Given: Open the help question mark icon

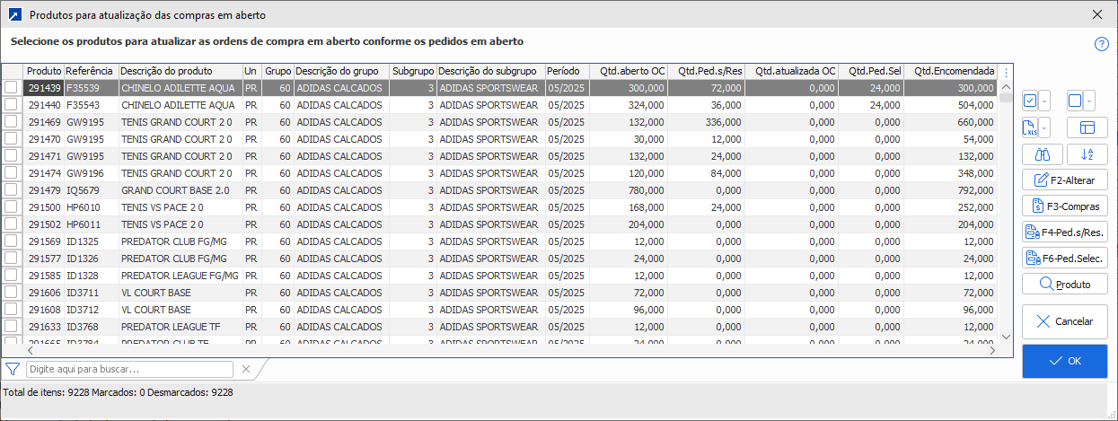Looking at the screenshot, I should [x=1101, y=44].
